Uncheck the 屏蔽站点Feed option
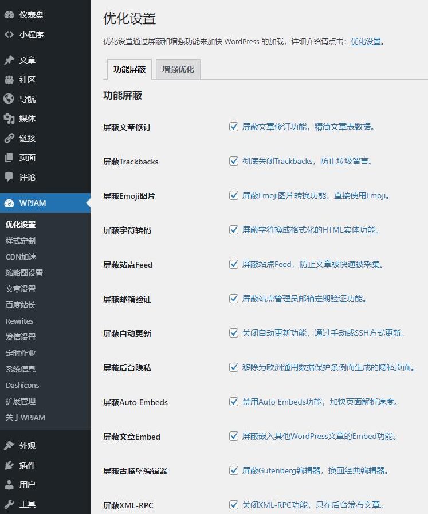The width and height of the screenshot is (428, 514). [x=234, y=264]
